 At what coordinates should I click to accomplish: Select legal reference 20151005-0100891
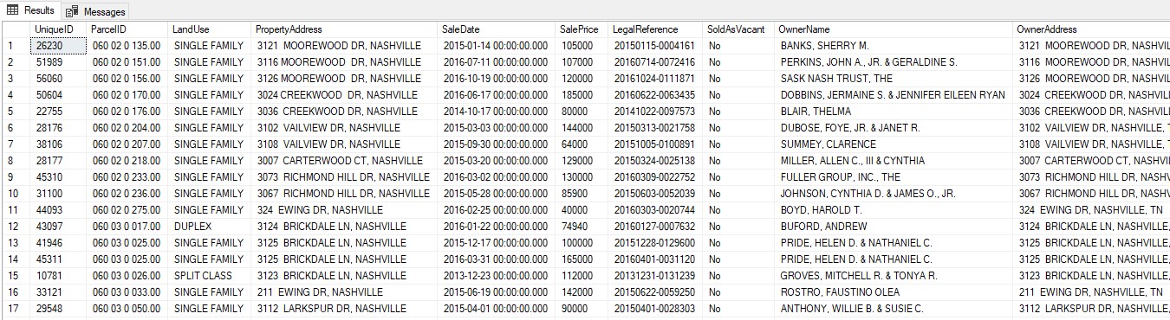pos(655,144)
